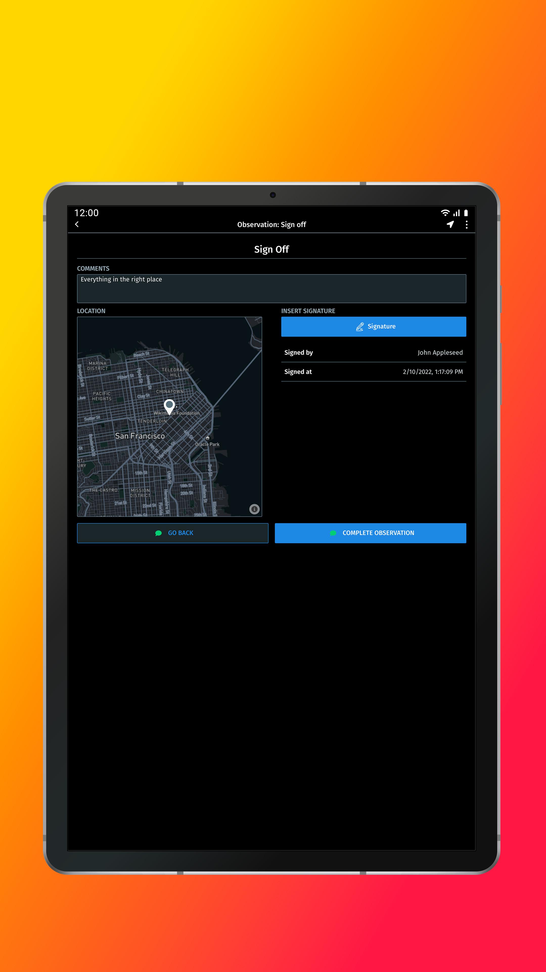Image resolution: width=546 pixels, height=972 pixels.
Task: Select the 'Signed by' row
Action: (x=373, y=352)
